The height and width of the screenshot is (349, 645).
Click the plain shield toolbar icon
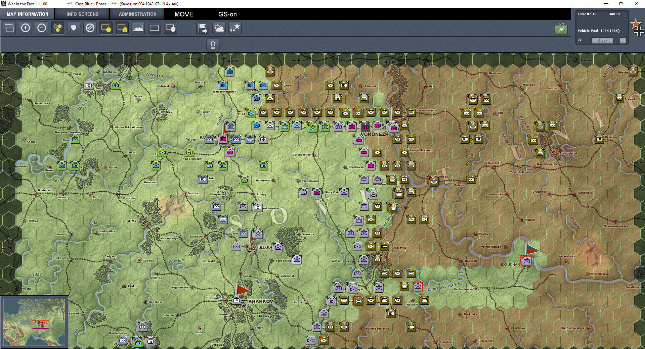point(74,28)
